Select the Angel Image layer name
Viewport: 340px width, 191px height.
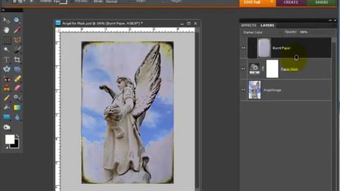(273, 90)
